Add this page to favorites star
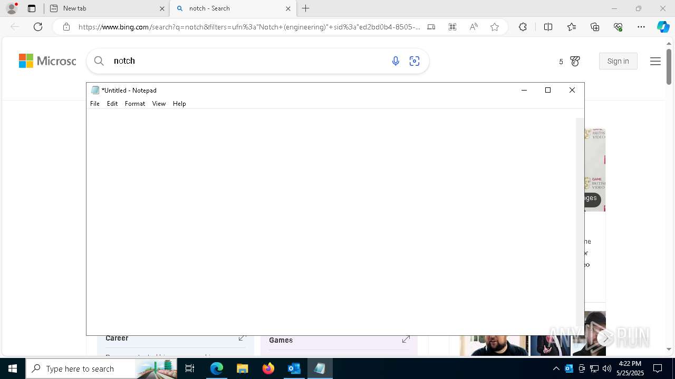This screenshot has height=379, width=675. click(x=495, y=27)
